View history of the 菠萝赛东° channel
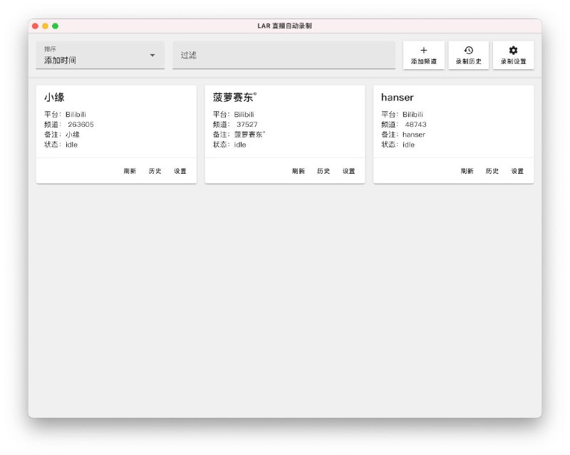This screenshot has height=455, width=570. (x=323, y=171)
